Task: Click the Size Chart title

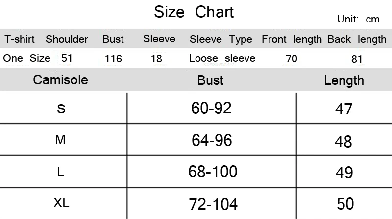Action: [194, 12]
